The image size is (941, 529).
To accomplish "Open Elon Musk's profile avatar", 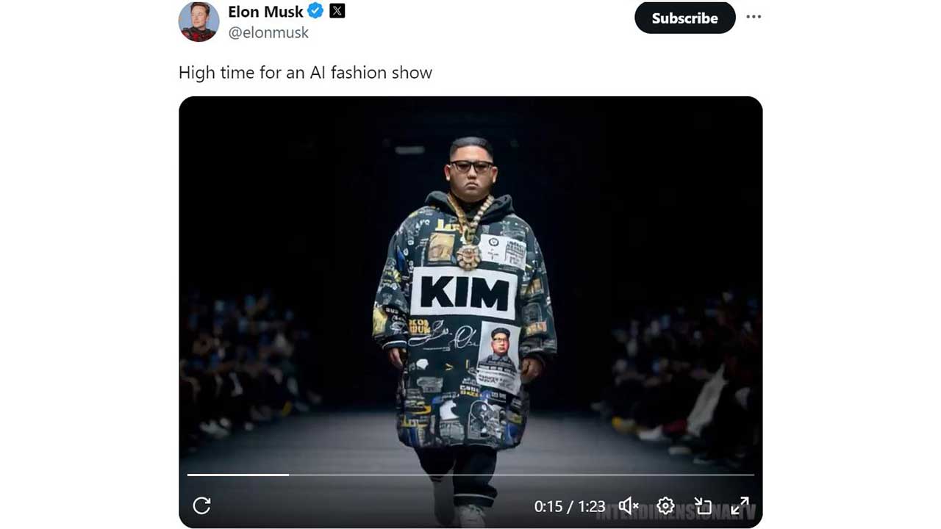I will [x=198, y=21].
